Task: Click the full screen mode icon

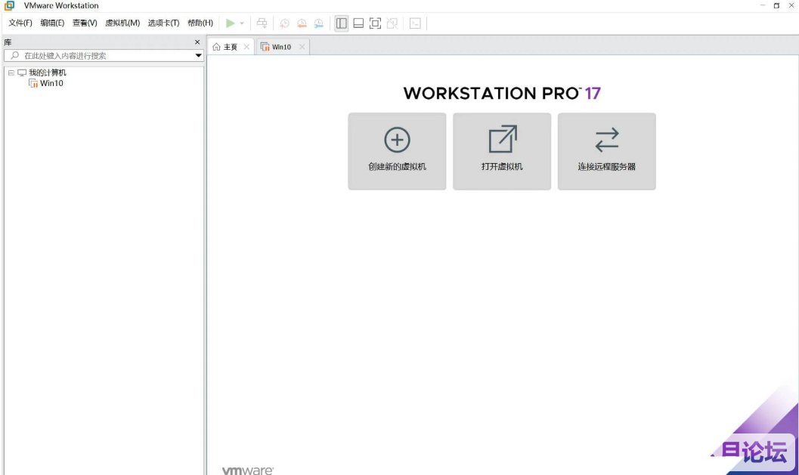Action: [x=375, y=23]
